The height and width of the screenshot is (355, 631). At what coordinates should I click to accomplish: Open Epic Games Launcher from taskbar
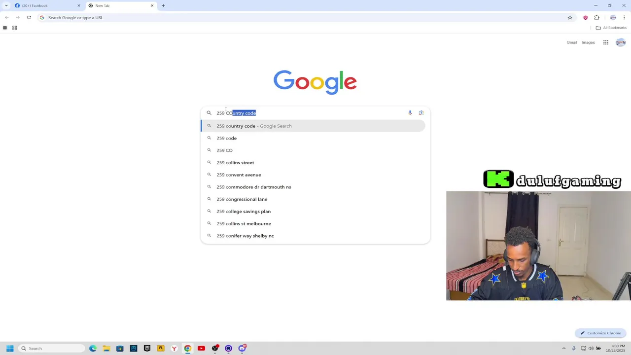tap(147, 349)
